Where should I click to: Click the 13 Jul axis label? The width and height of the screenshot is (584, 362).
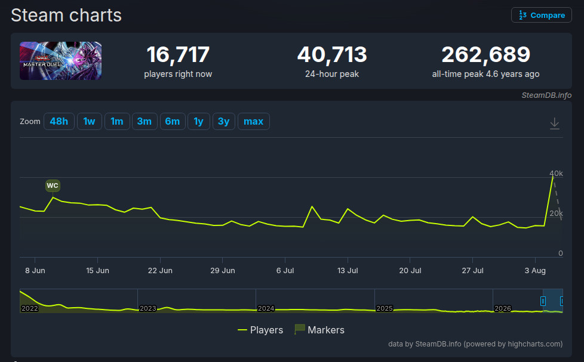tap(348, 271)
